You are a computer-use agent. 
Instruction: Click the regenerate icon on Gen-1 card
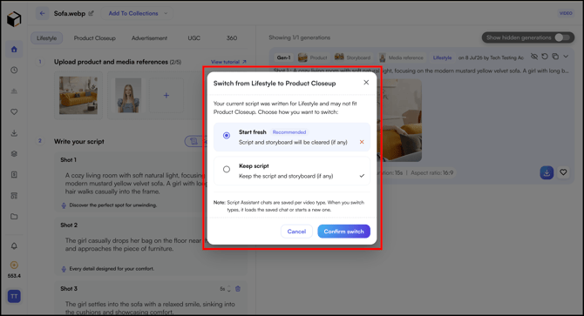(x=545, y=57)
